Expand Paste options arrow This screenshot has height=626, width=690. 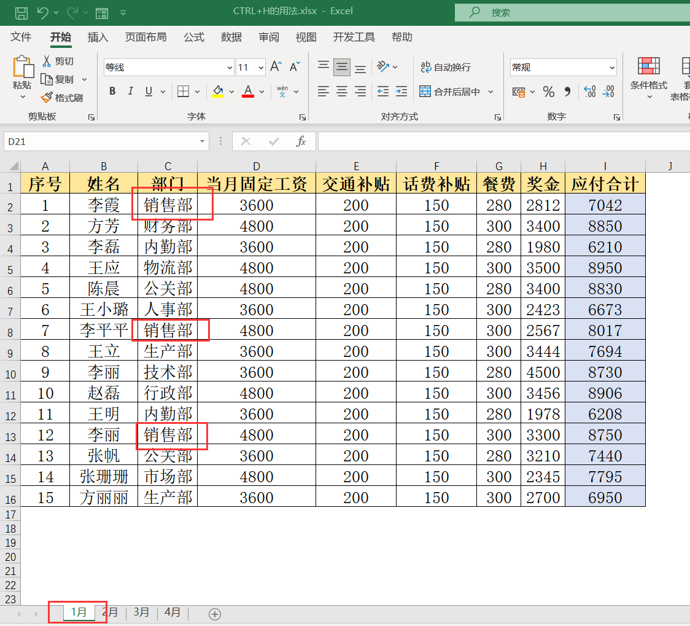23,97
